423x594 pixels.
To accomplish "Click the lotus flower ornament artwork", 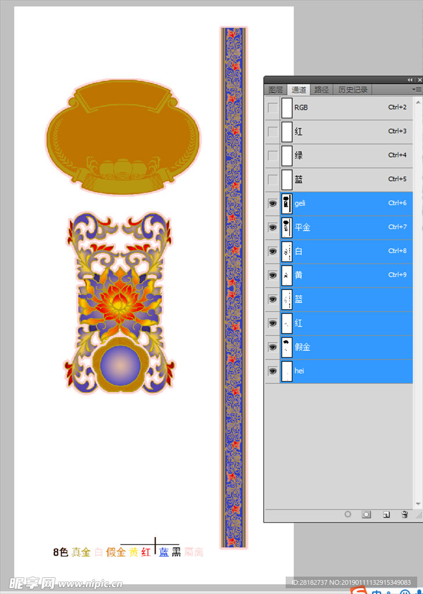I will click(x=119, y=303).
